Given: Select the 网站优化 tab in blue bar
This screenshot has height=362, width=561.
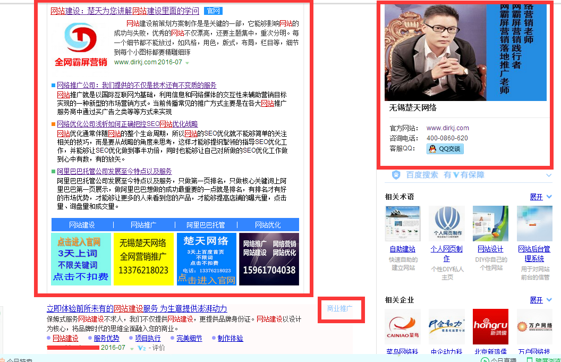Looking at the screenshot, I should [268, 225].
